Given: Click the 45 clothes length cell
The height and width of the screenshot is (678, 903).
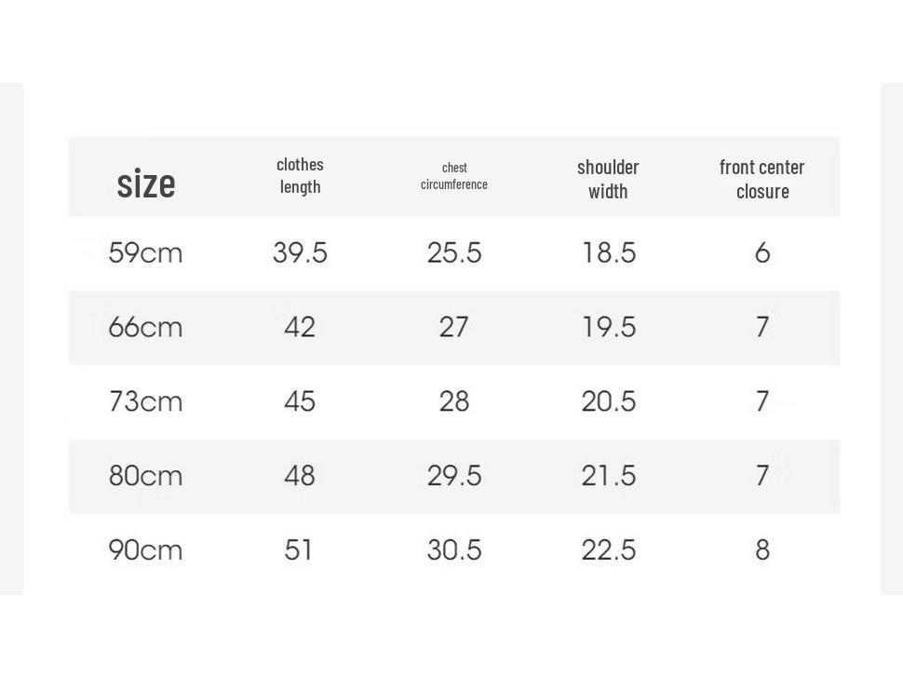Looking at the screenshot, I should [300, 401].
